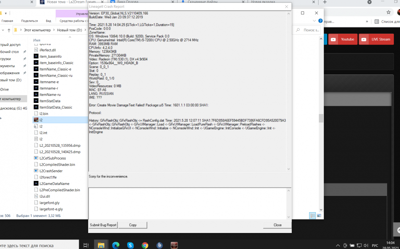Image resolution: width=400 pixels, height=249 pixels.
Task: Click the Submit Bug Report button
Action: coord(103,225)
